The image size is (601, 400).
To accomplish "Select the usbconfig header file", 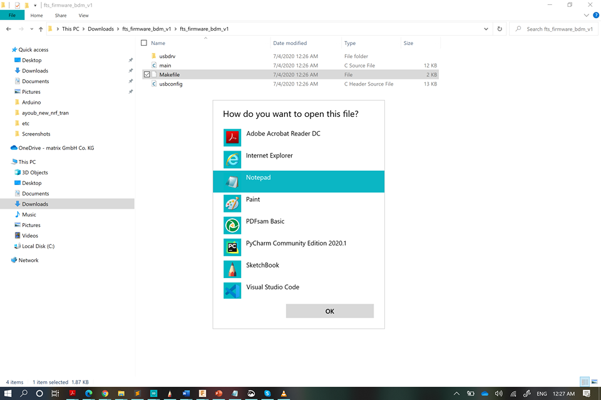I will pyautogui.click(x=170, y=84).
